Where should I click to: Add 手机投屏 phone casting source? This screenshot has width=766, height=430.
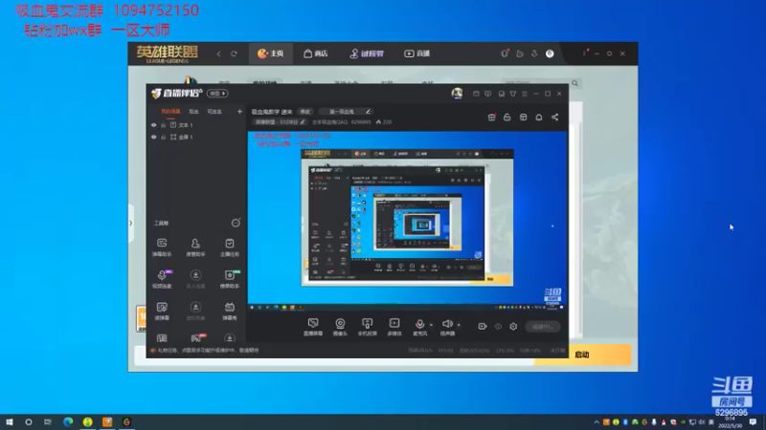click(367, 327)
